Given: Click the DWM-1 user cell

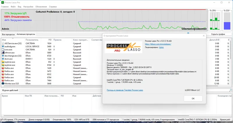Looking at the screenshot, I should 29,59.
